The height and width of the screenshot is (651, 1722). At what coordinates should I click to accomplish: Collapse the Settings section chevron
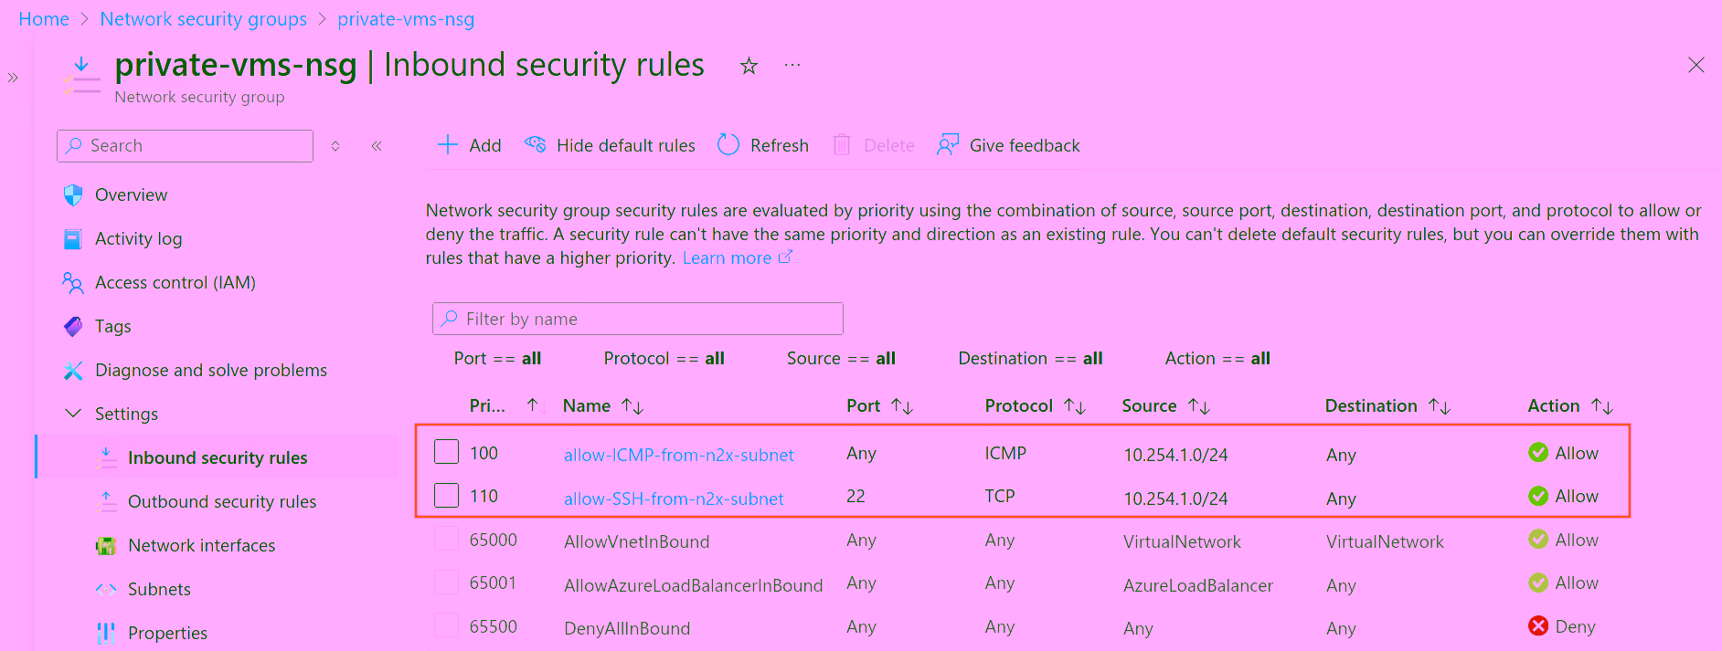(73, 414)
